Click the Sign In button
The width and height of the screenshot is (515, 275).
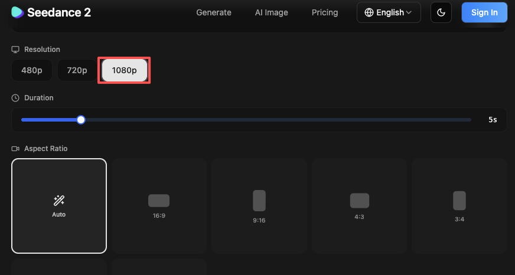click(x=484, y=12)
